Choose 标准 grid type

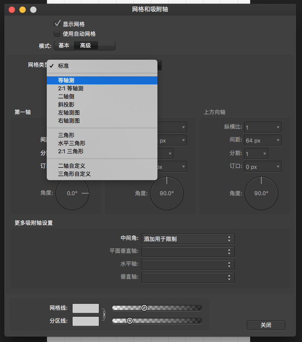102,66
